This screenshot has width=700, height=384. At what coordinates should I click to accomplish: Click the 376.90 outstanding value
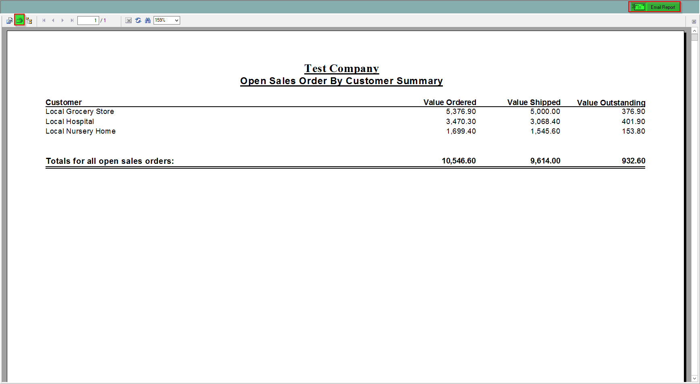634,111
